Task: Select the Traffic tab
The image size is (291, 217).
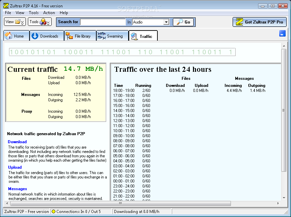Action: tap(143, 36)
